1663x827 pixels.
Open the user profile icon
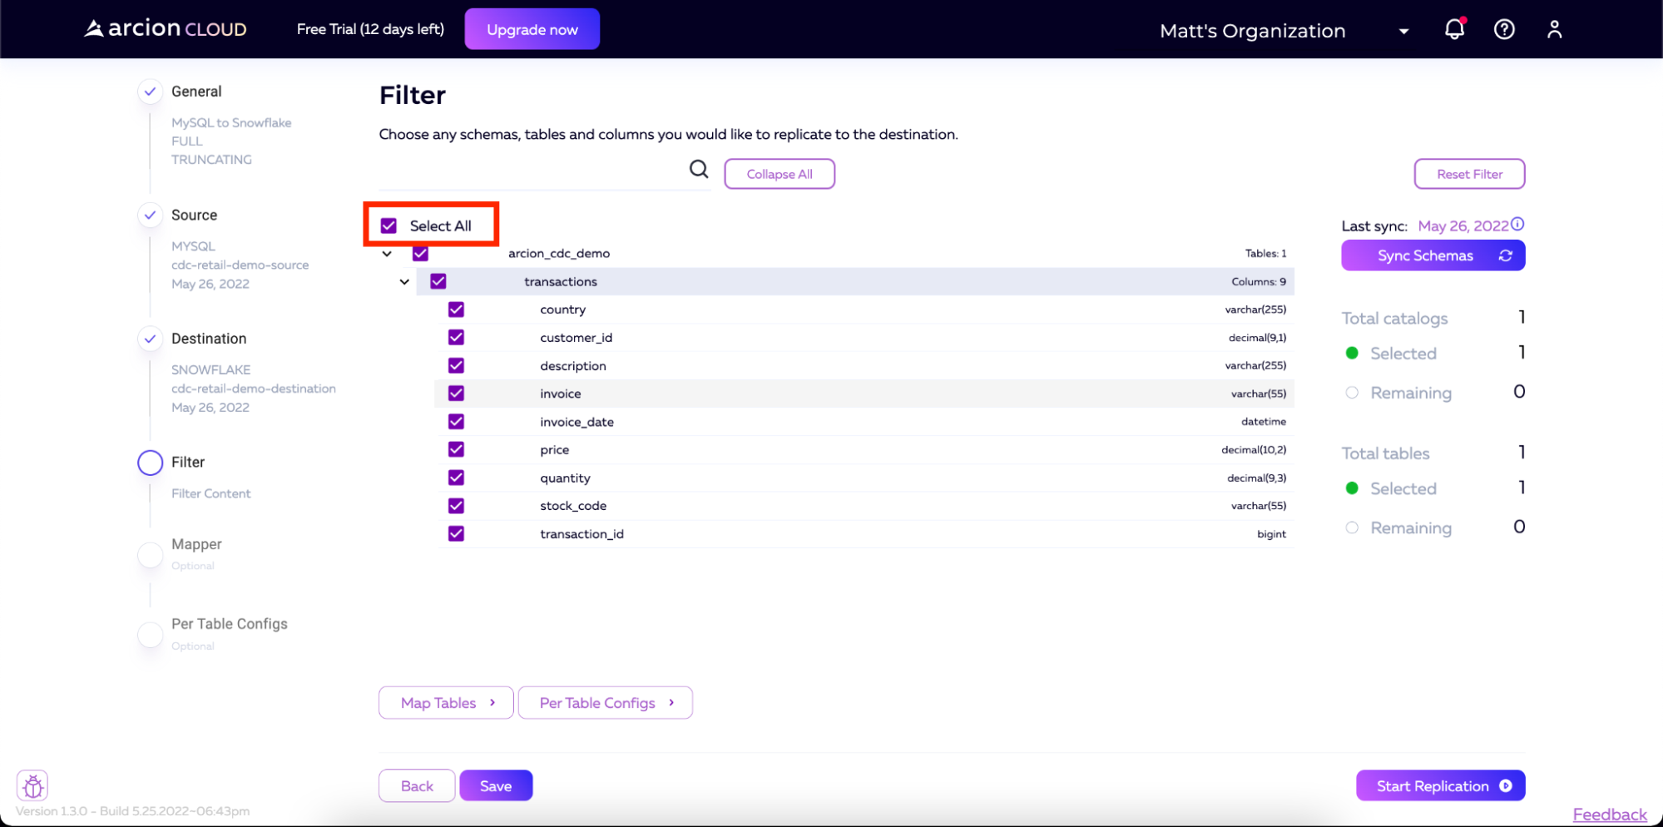click(x=1554, y=29)
